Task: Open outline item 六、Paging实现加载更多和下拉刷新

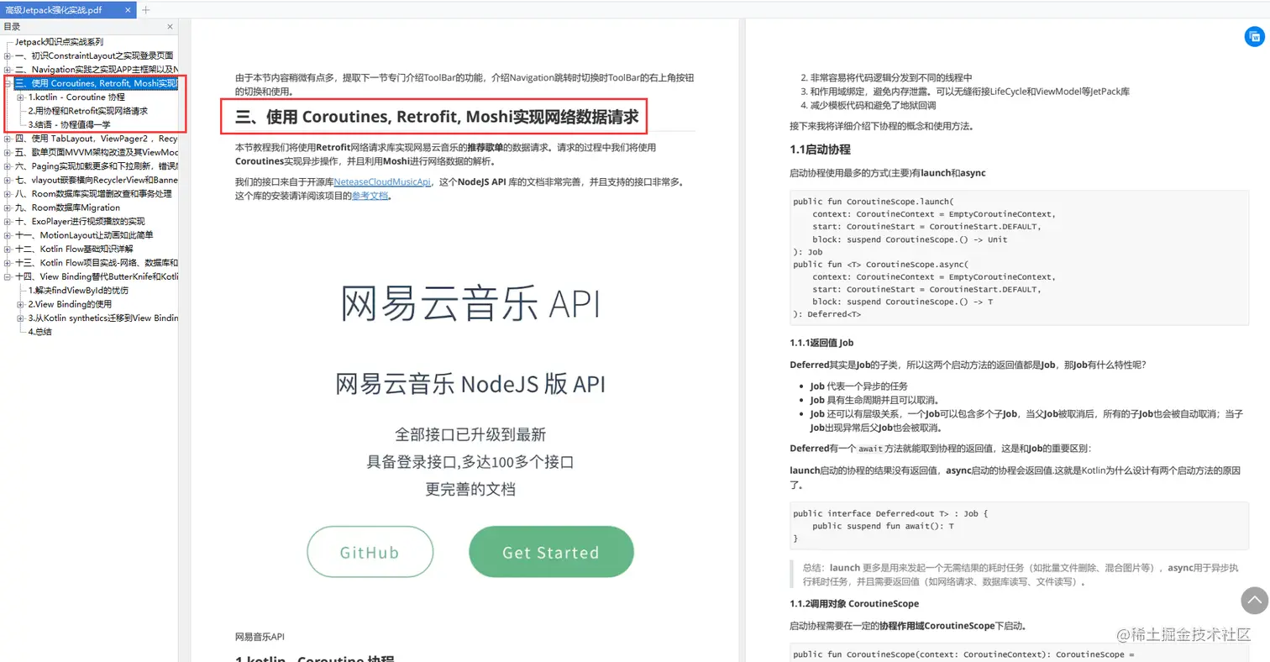Action: click(96, 166)
